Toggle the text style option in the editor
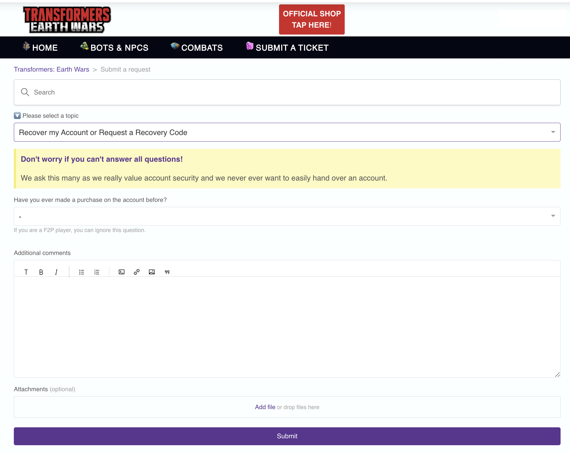Viewport: 570px width, 454px height. tap(26, 272)
